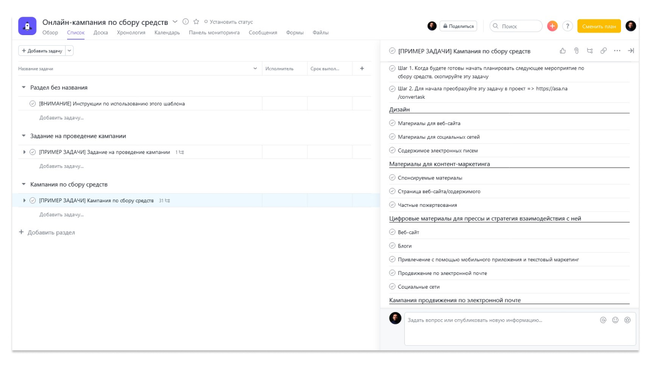Mark 'Материалы для веб-сайта' subtask complete
Viewport: 651px width, 366px height.
pos(392,123)
